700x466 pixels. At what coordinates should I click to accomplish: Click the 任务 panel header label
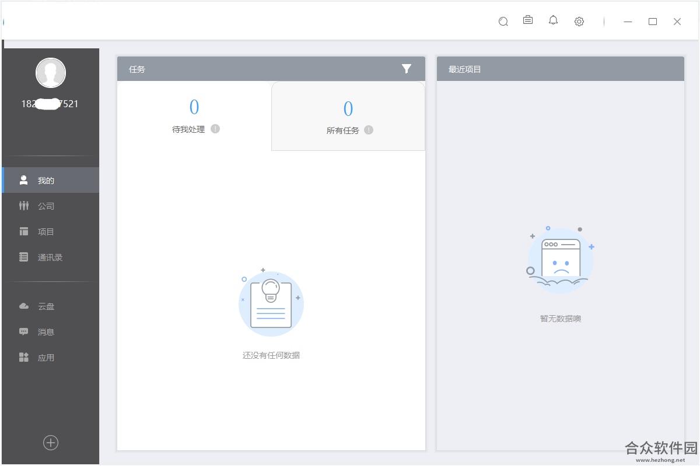point(137,69)
